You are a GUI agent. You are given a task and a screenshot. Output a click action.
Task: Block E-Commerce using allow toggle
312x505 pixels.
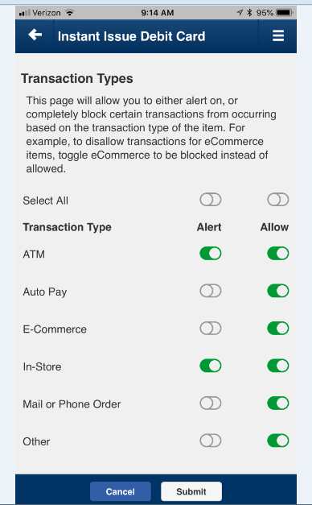click(278, 329)
